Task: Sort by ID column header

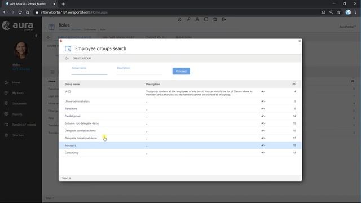Action: pos(294,84)
